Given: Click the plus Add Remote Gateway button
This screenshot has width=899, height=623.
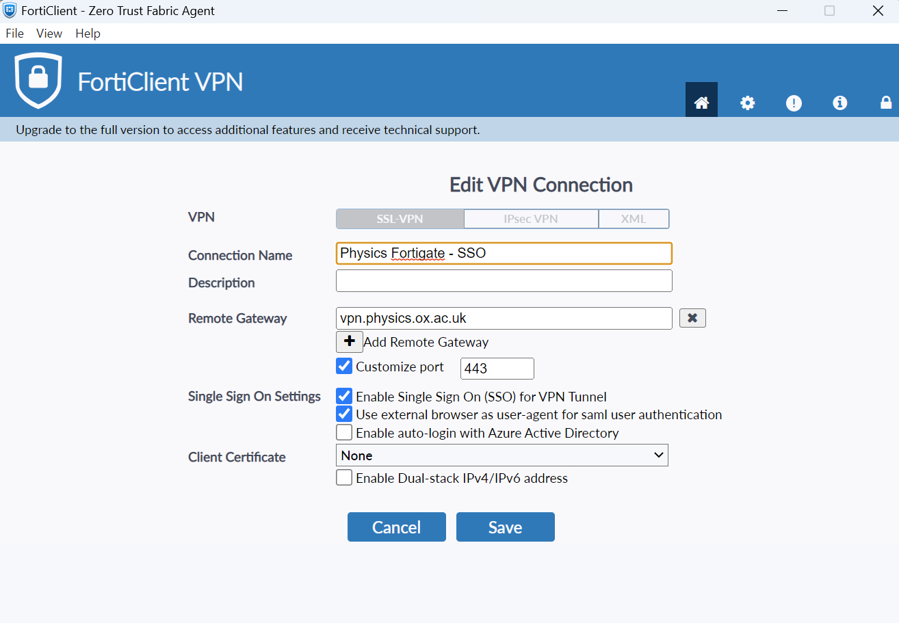Looking at the screenshot, I should pyautogui.click(x=350, y=341).
